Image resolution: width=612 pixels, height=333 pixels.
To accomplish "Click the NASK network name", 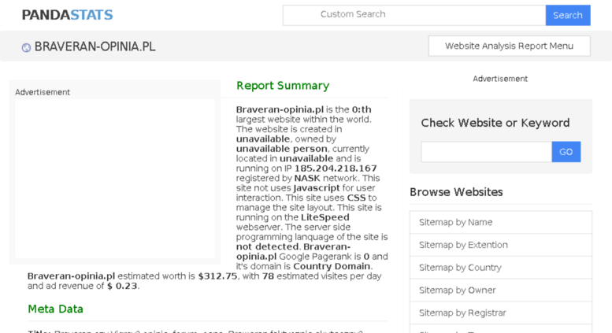I will 307,178.
